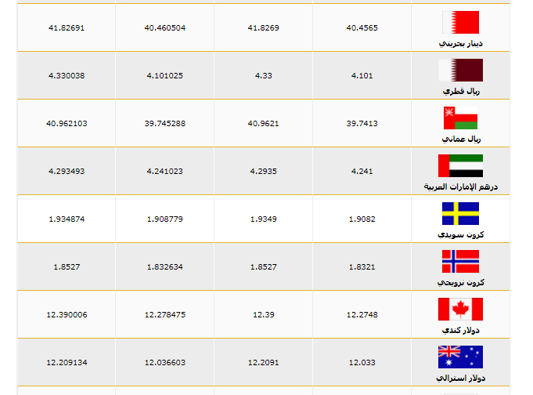The image size is (533, 395).
Task: Click the Qatar flag icon
Action: 460,71
